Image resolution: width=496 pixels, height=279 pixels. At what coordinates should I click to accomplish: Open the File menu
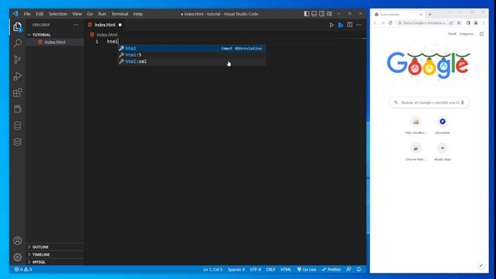27,14
